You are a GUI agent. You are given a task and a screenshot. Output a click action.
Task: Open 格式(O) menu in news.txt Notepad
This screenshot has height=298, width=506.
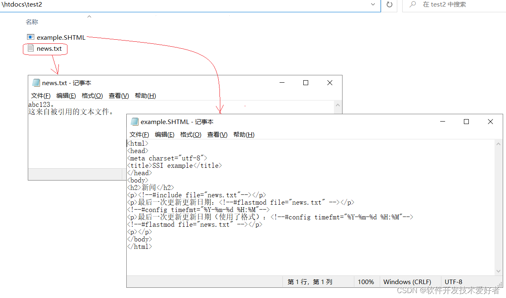(x=92, y=96)
